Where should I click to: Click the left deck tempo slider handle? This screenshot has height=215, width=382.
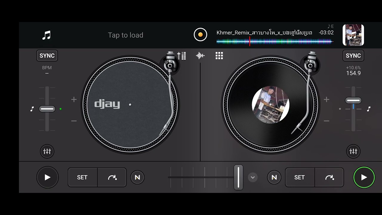click(47, 109)
